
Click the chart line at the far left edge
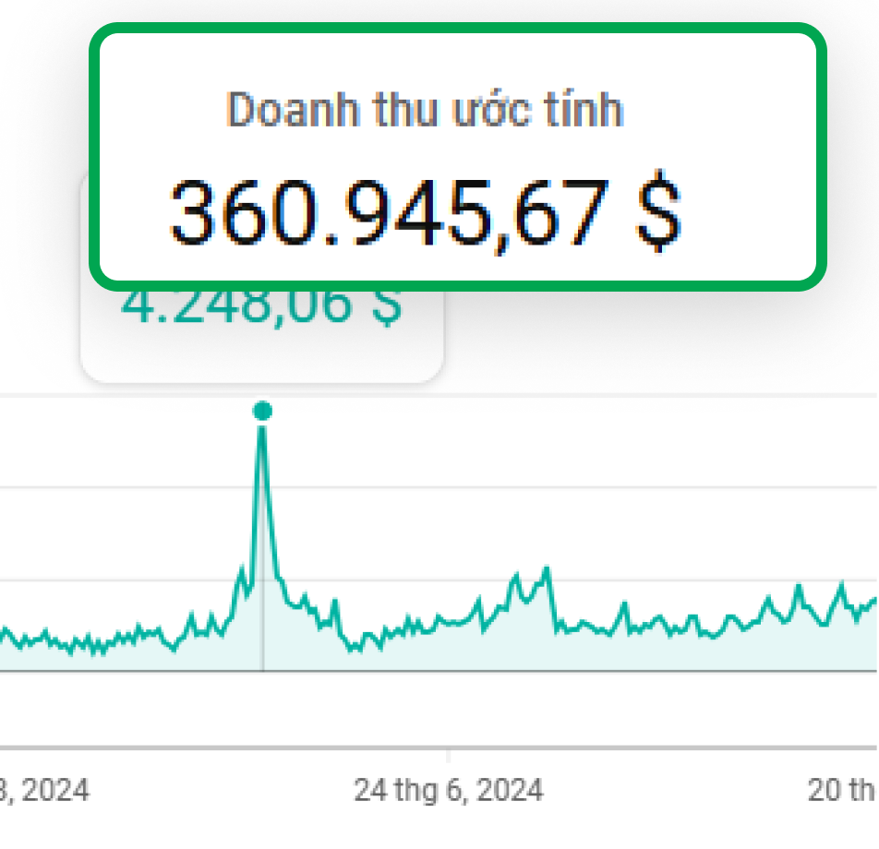click(x=5, y=633)
